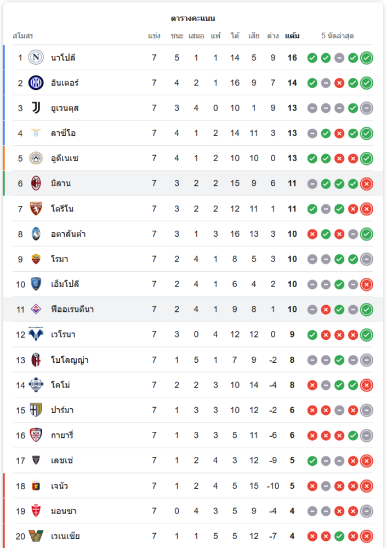
Task: Click the Cagliari club crest
Action: [x=36, y=436]
